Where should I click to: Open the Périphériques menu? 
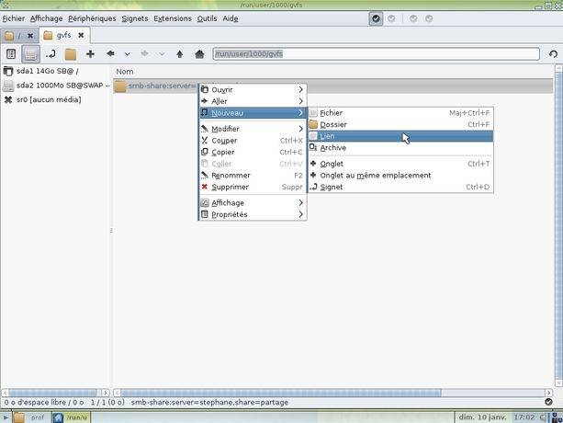coord(92,18)
